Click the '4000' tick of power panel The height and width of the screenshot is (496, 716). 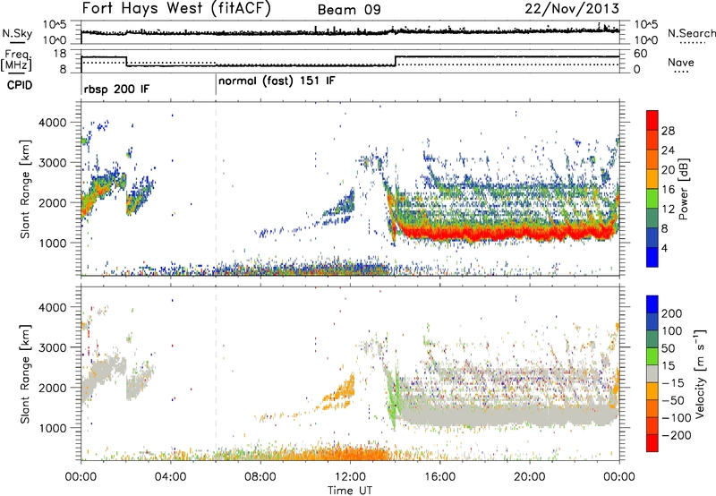[53, 123]
